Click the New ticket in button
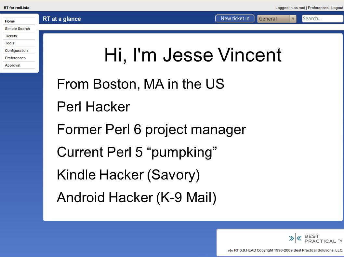 [x=235, y=18]
